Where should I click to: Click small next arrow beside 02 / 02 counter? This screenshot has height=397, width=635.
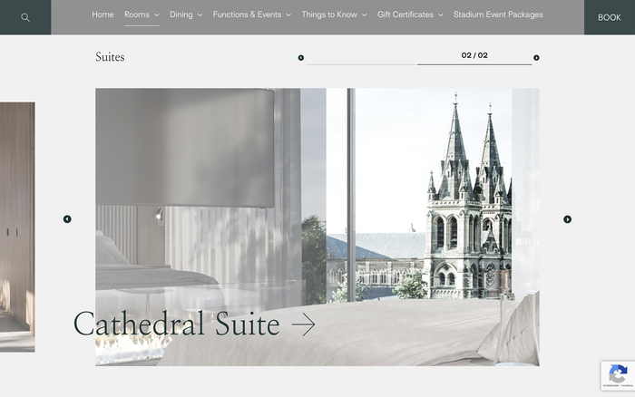click(x=536, y=58)
